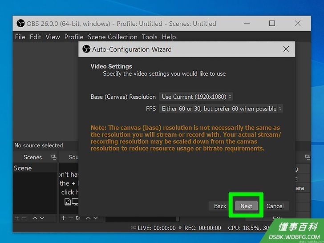The width and height of the screenshot is (324, 243).
Task: Remove selected scene with minus icon
Action: point(24,218)
